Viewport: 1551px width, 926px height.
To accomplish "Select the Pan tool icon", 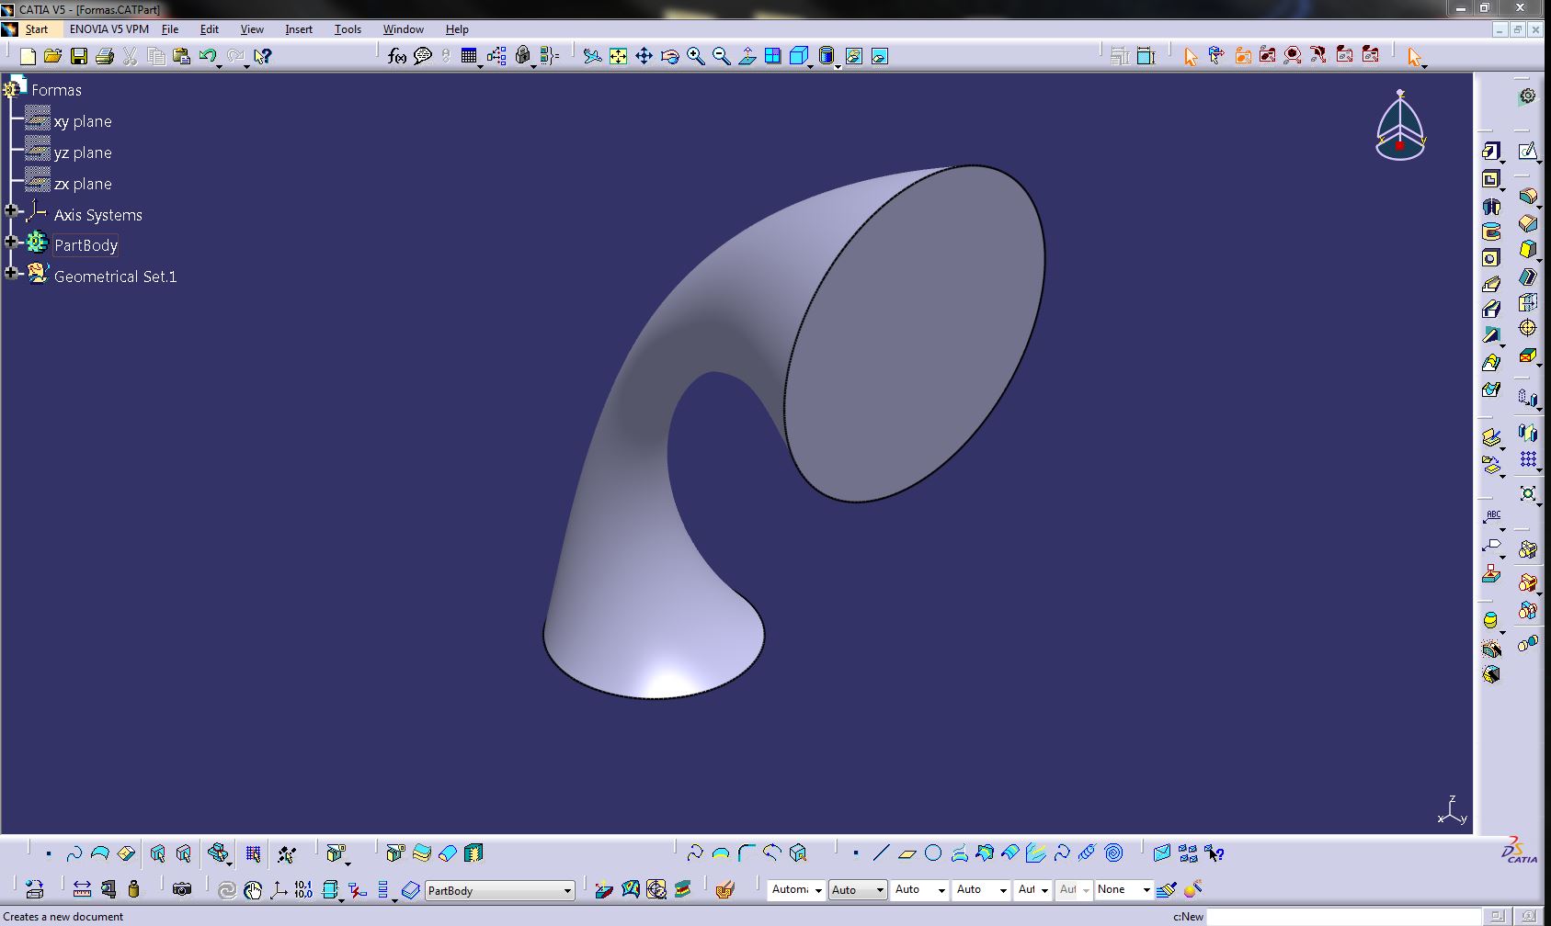I will (x=644, y=57).
